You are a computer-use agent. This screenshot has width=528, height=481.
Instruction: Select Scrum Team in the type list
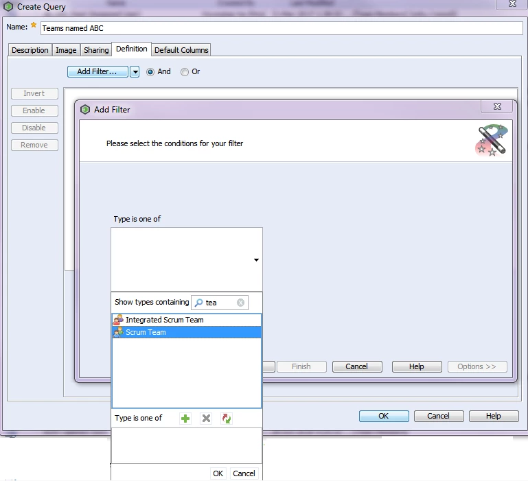pyautogui.click(x=187, y=332)
